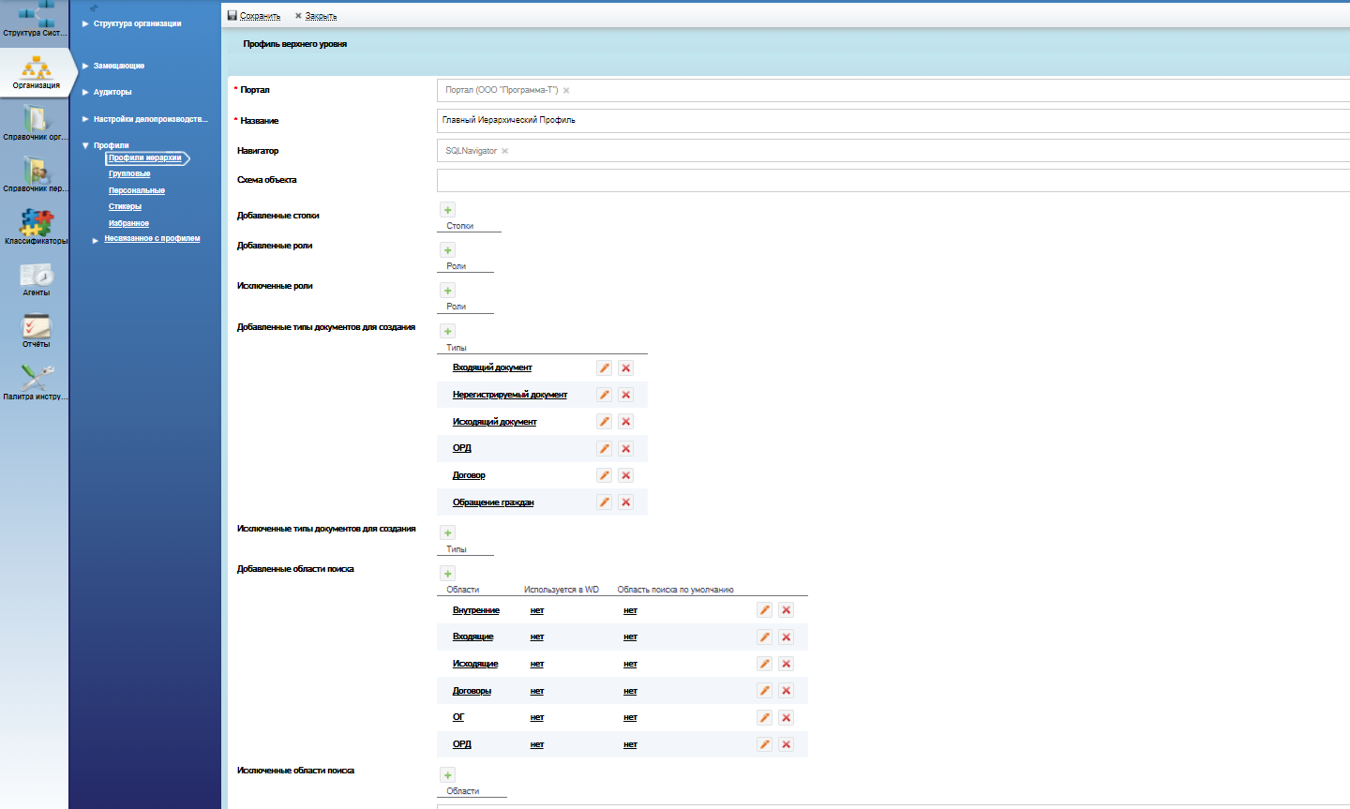Add search area under Добавленные области поиска

click(x=448, y=573)
